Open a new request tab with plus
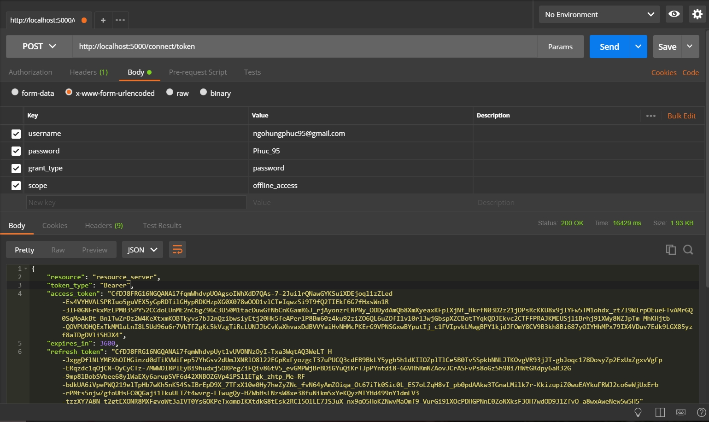 click(x=103, y=20)
